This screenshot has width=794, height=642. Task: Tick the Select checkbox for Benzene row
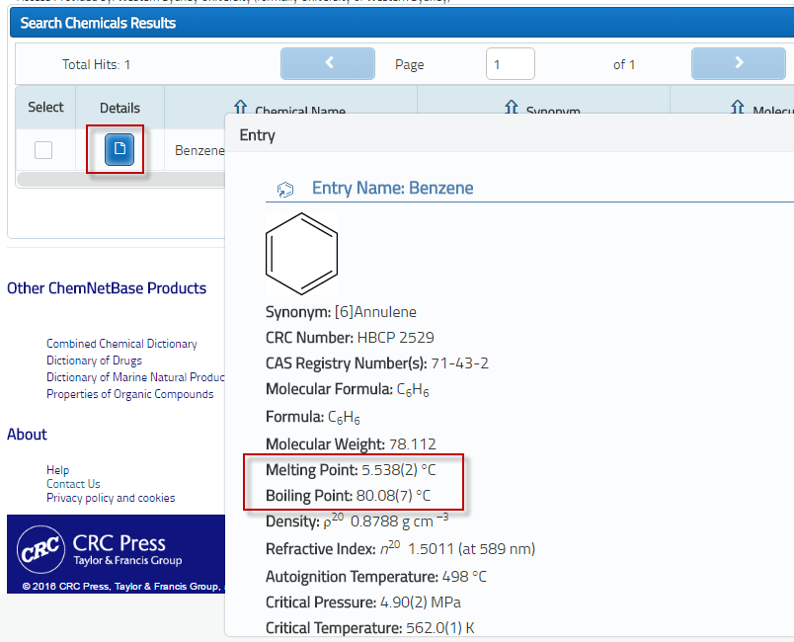[x=43, y=150]
